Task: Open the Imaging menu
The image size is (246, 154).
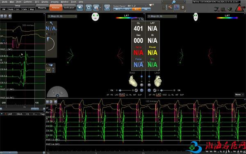Action: [x=55, y=2]
